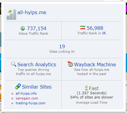Visit the sanegain.com similar site
This screenshot has width=127, height=113.
27,98
